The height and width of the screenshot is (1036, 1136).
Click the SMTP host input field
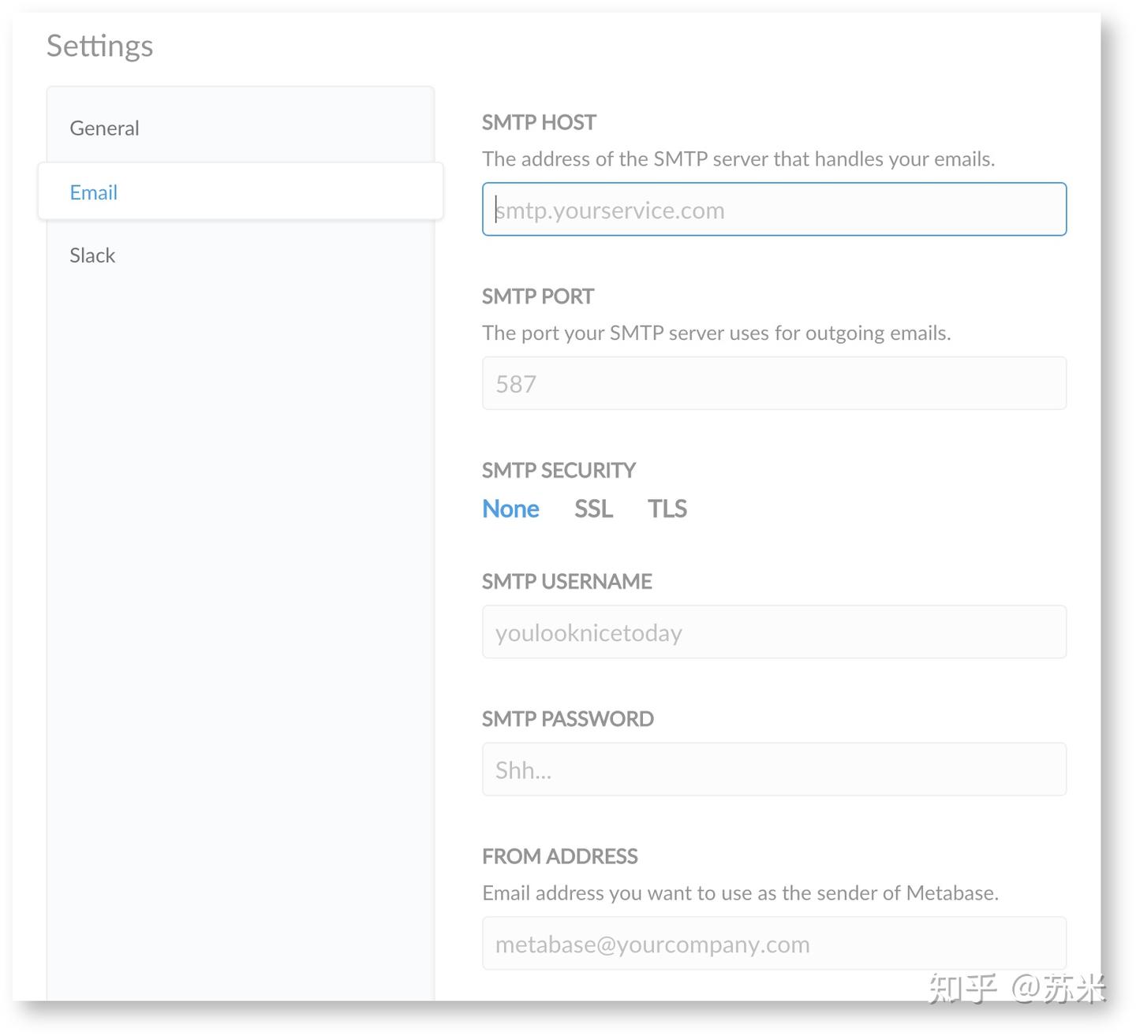(x=774, y=210)
